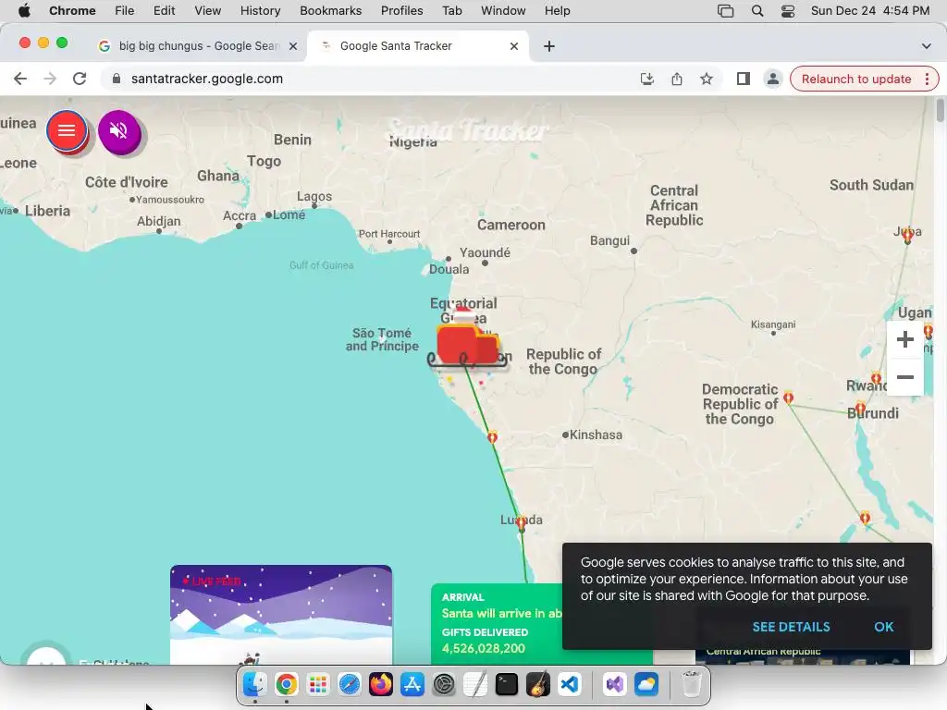Click the gift marker on coast above Luanda
Image resolution: width=947 pixels, height=710 pixels.
492,436
